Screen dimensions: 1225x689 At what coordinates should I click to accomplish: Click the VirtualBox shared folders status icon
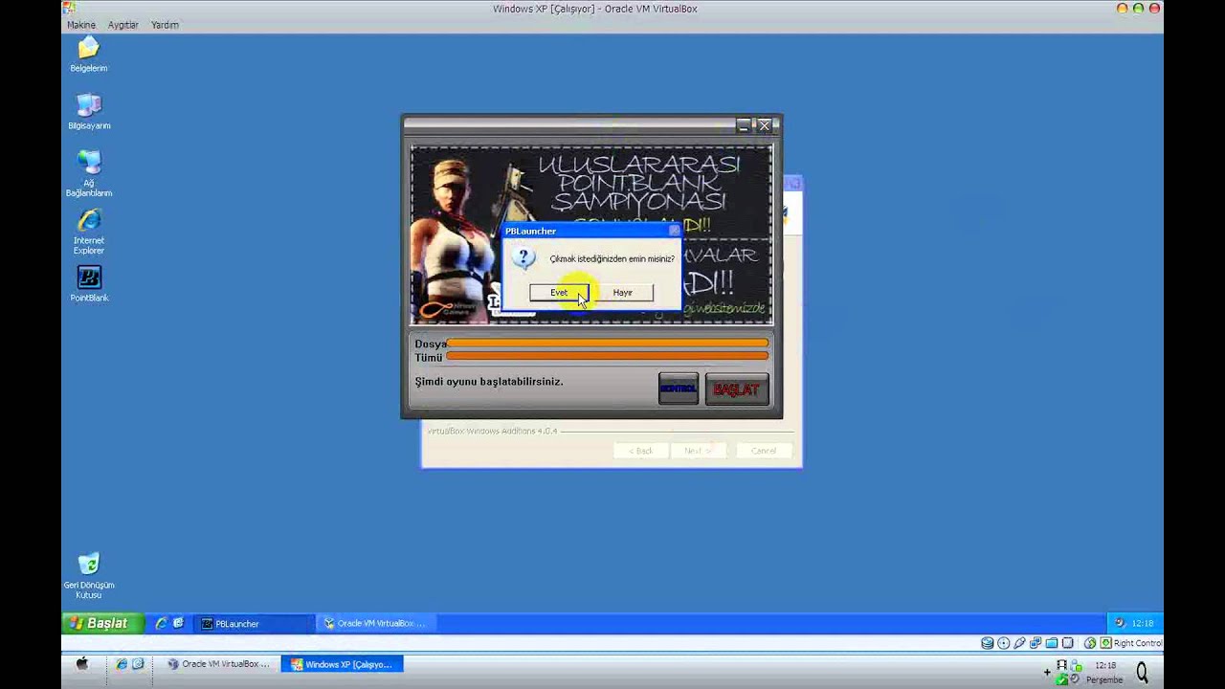pyautogui.click(x=1052, y=643)
